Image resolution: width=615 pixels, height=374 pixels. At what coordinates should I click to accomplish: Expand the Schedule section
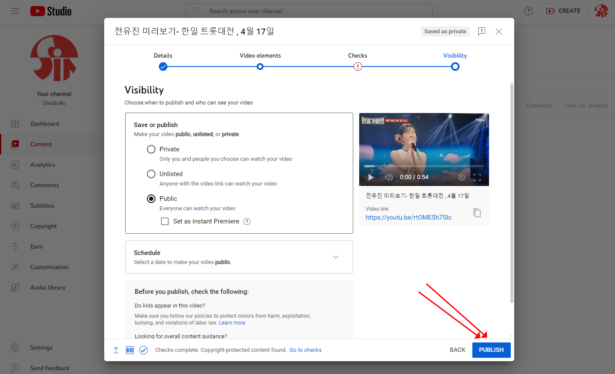335,257
